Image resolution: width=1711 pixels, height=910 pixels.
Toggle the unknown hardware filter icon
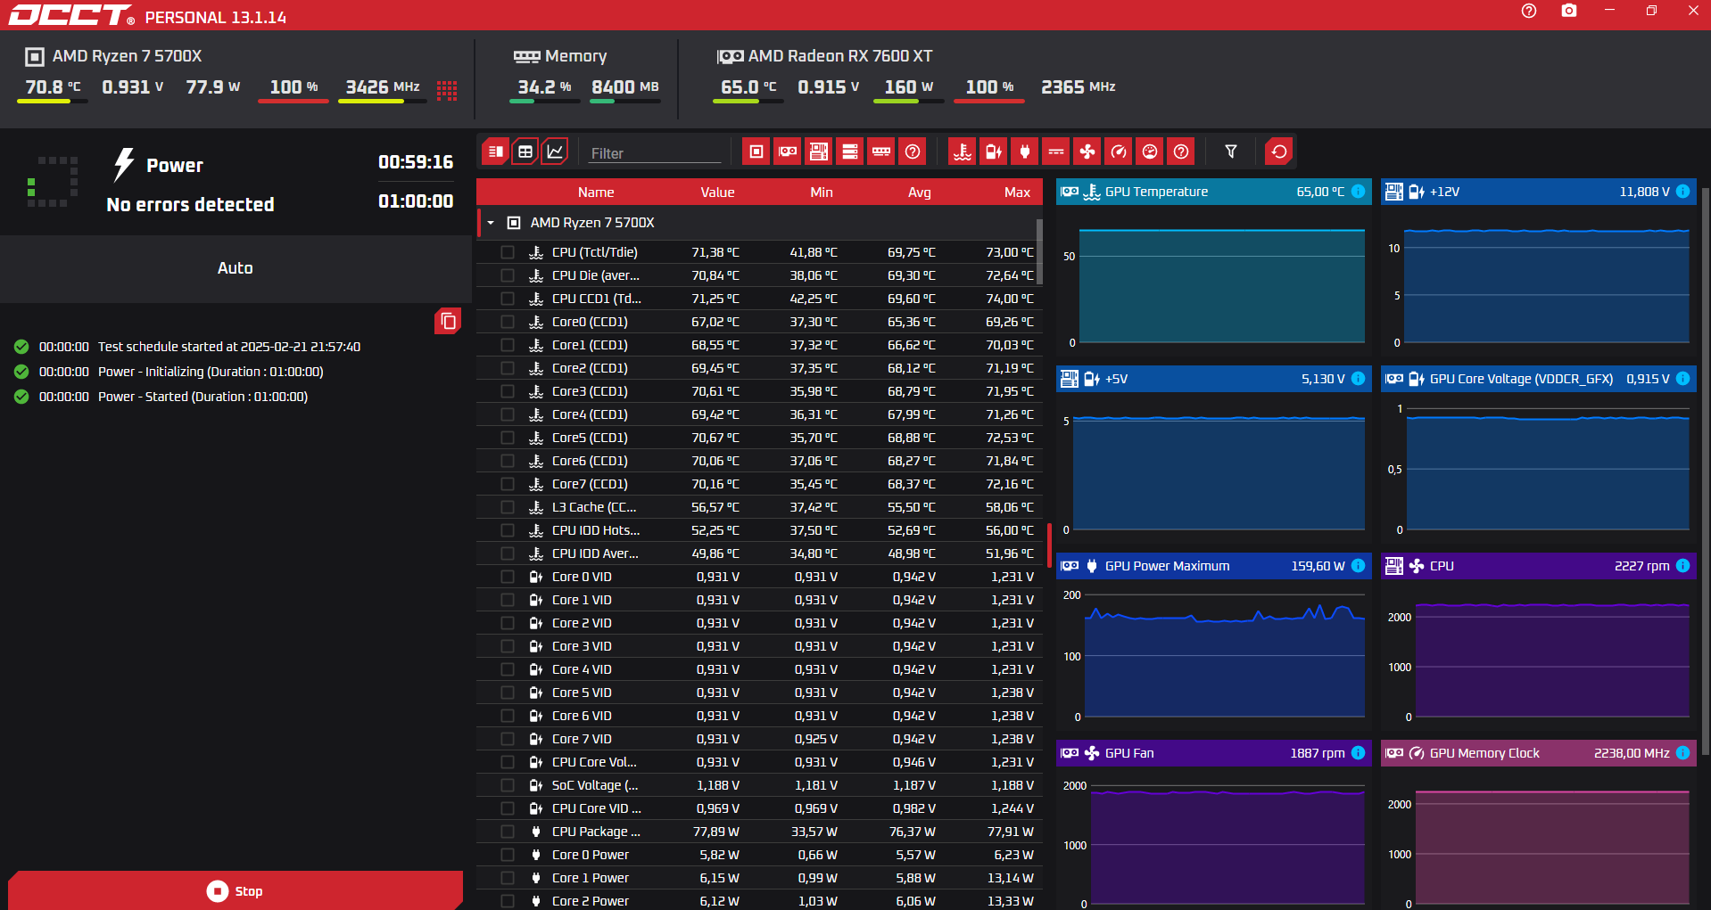pos(913,152)
